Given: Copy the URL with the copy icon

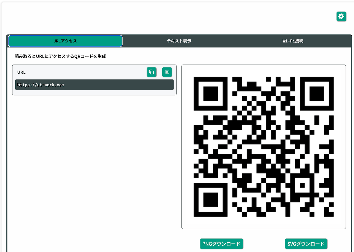Looking at the screenshot, I should coord(152,72).
